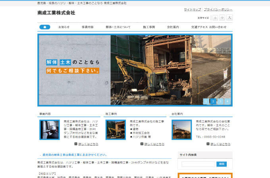Screen dimensions: 270x178
Task: Click the excavator thumbnail under 施工事例
Action: (x=116, y=129)
